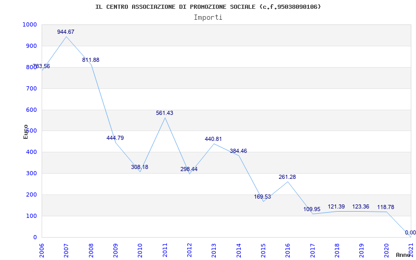Click the 308.18 value label
Image resolution: width=416 pixels, height=260 pixels.
tap(139, 167)
